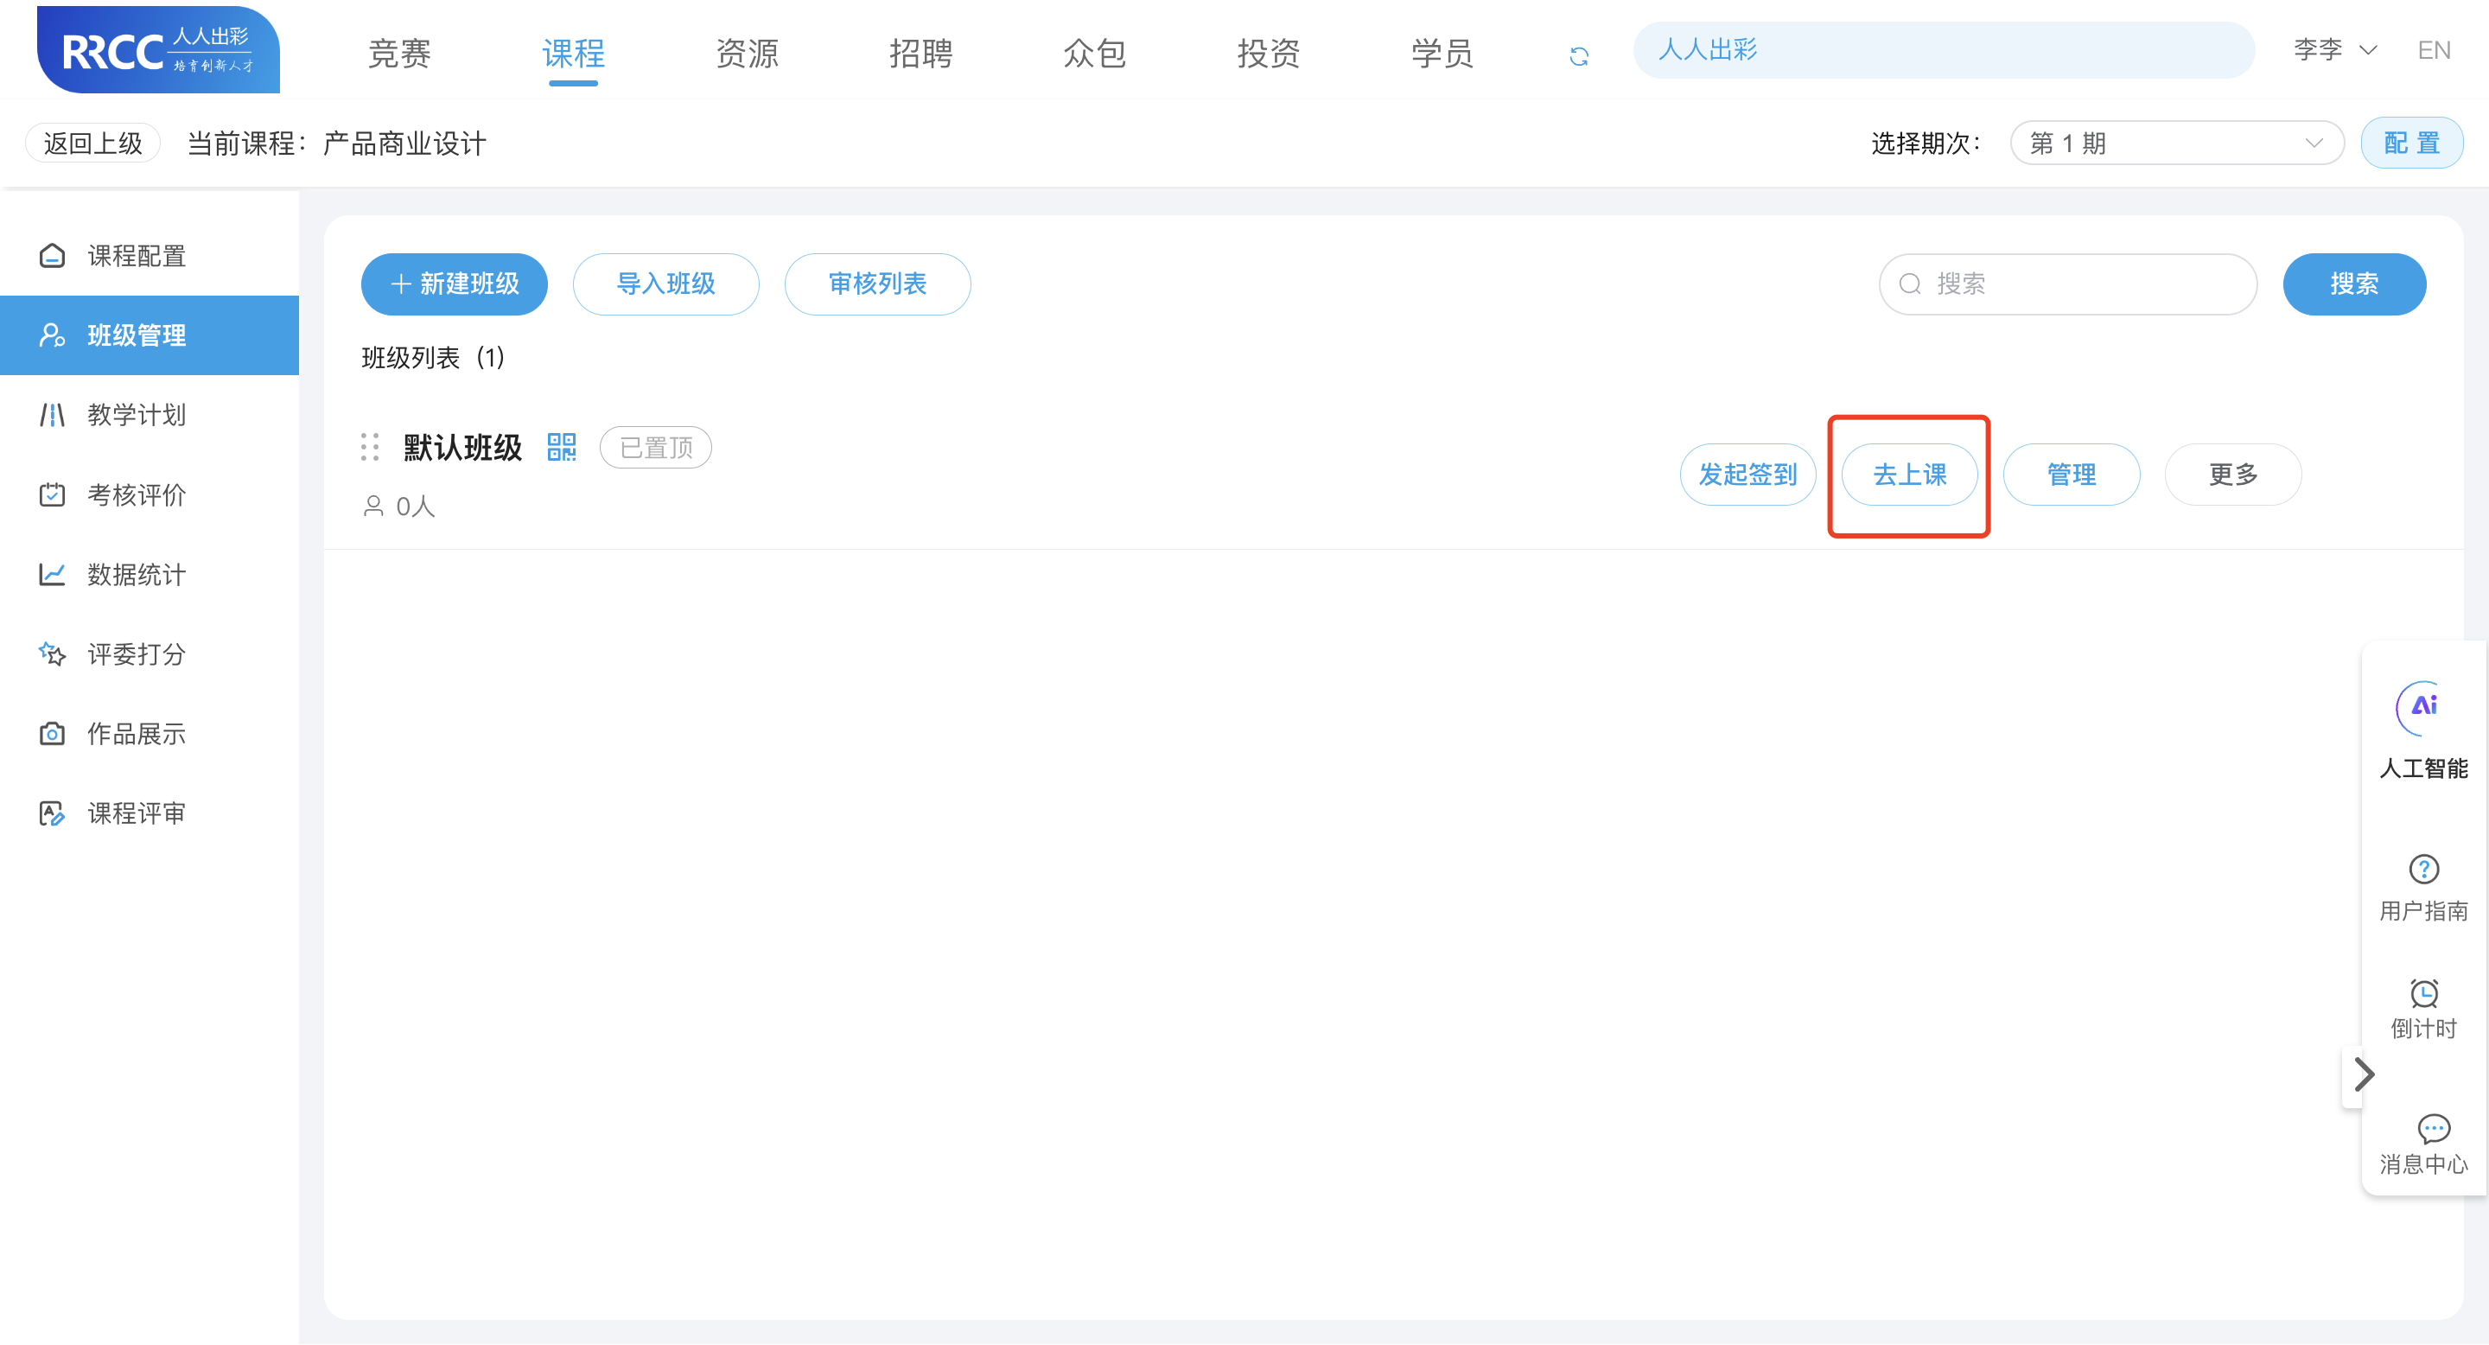This screenshot has width=2489, height=1345.
Task: Click the 教学计划 sidebar icon
Action: (x=52, y=416)
